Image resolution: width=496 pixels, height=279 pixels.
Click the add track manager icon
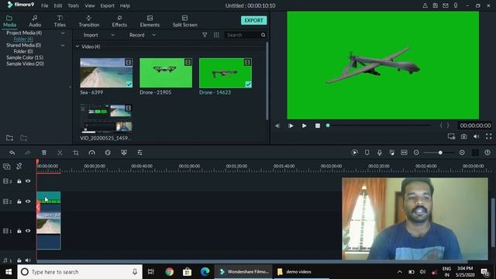pos(7,167)
